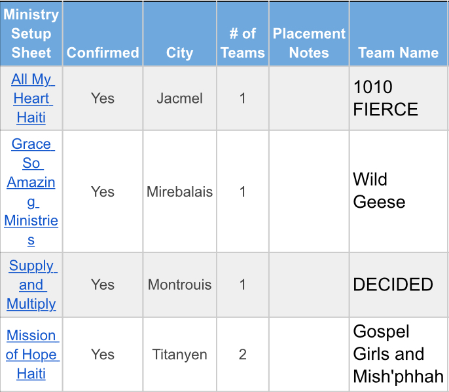Click the Wild Geese team name cell
Screen dimensions: 449x392
398,191
